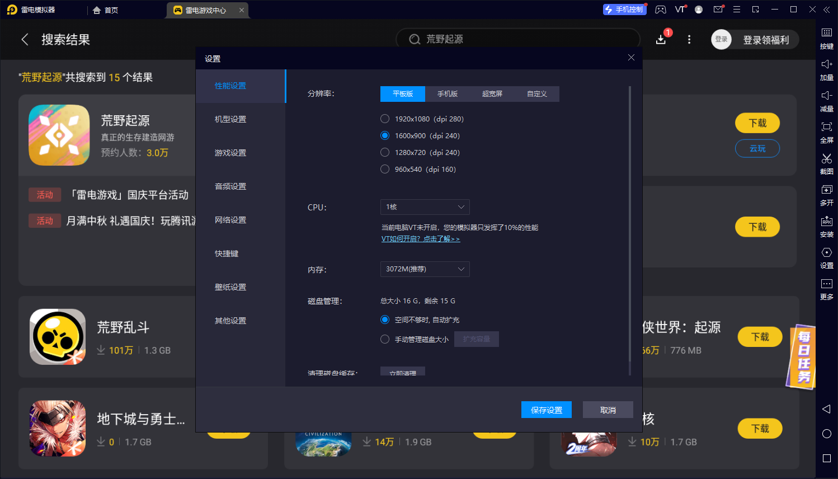
Task: Open 荒野起源 game icon
Action: pyautogui.click(x=59, y=135)
